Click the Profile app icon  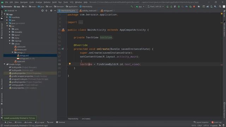[x=186, y=7]
